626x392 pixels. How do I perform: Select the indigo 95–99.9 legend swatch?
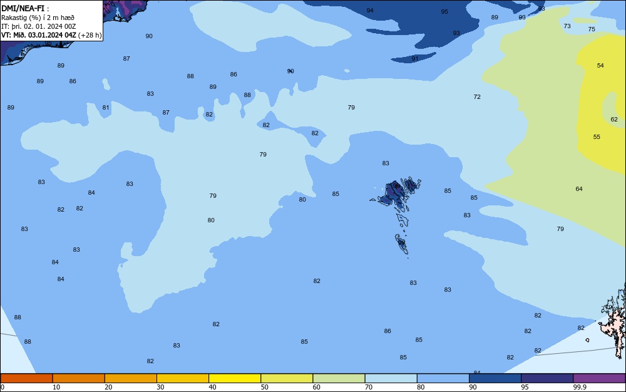pyautogui.click(x=547, y=378)
